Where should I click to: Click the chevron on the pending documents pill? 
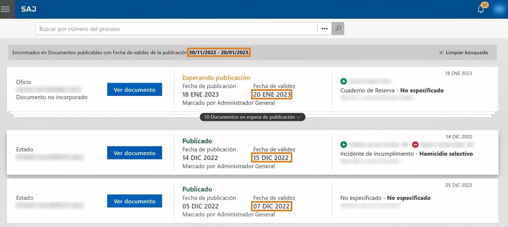pos(299,117)
